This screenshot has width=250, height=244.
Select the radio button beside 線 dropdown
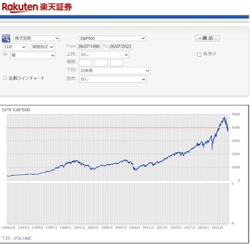coord(5,54)
